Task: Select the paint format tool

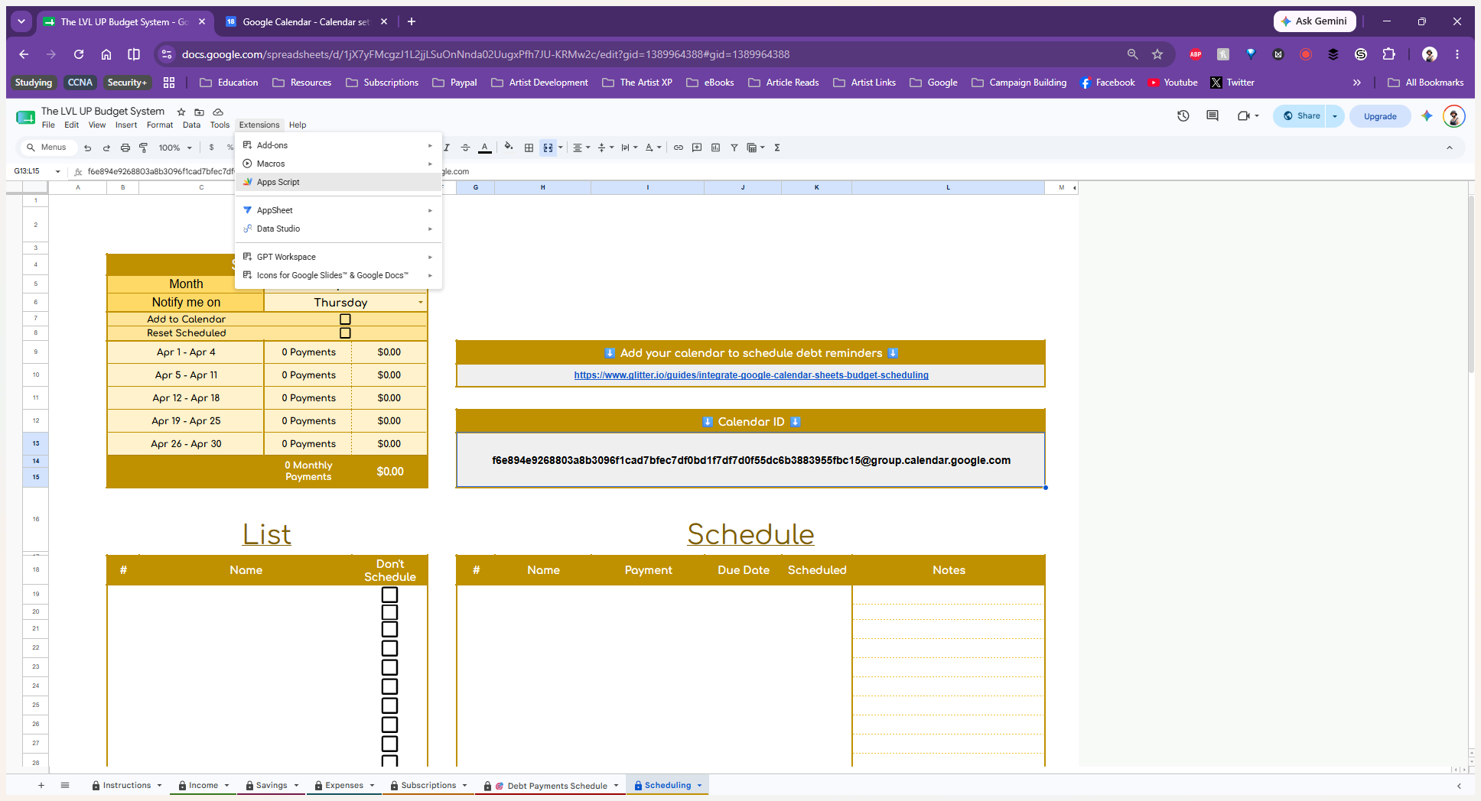Action: tap(143, 148)
